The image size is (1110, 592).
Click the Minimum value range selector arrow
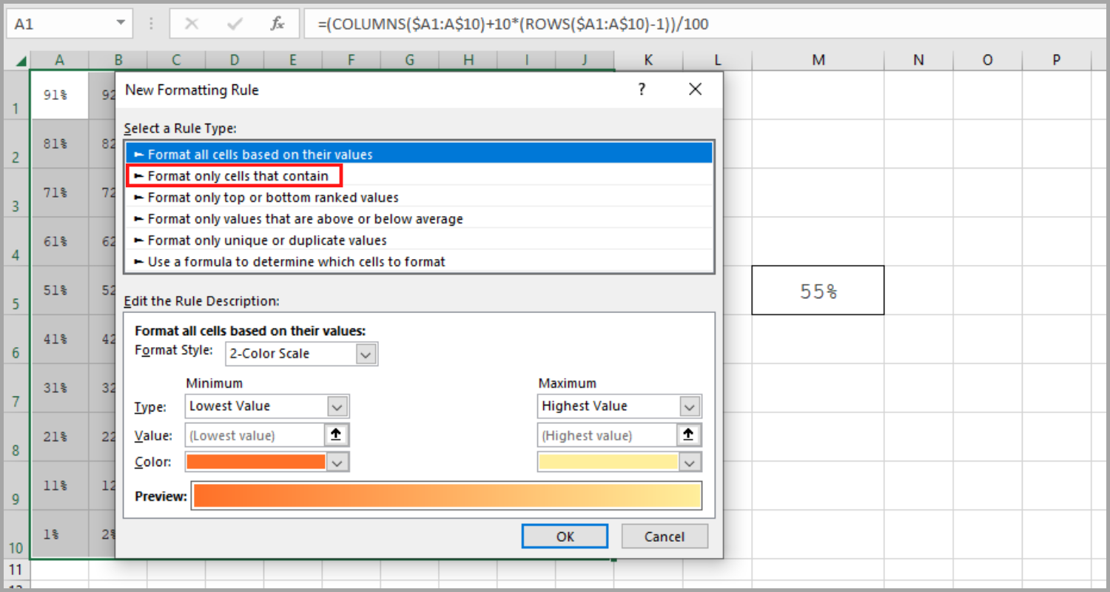tap(336, 435)
